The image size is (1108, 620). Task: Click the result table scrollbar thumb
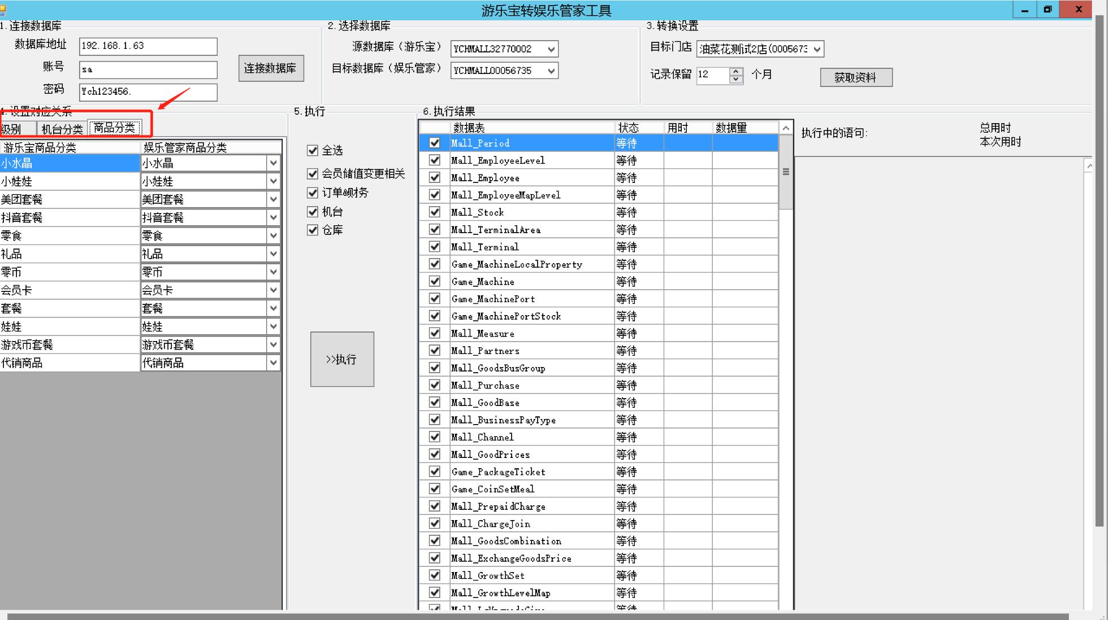tap(786, 172)
